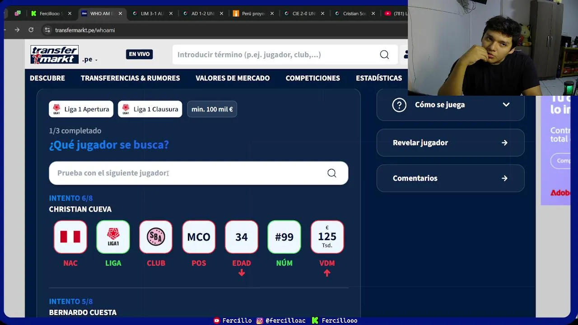
Task: Close the Cristian Sou browser tab
Action: pyautogui.click(x=373, y=14)
